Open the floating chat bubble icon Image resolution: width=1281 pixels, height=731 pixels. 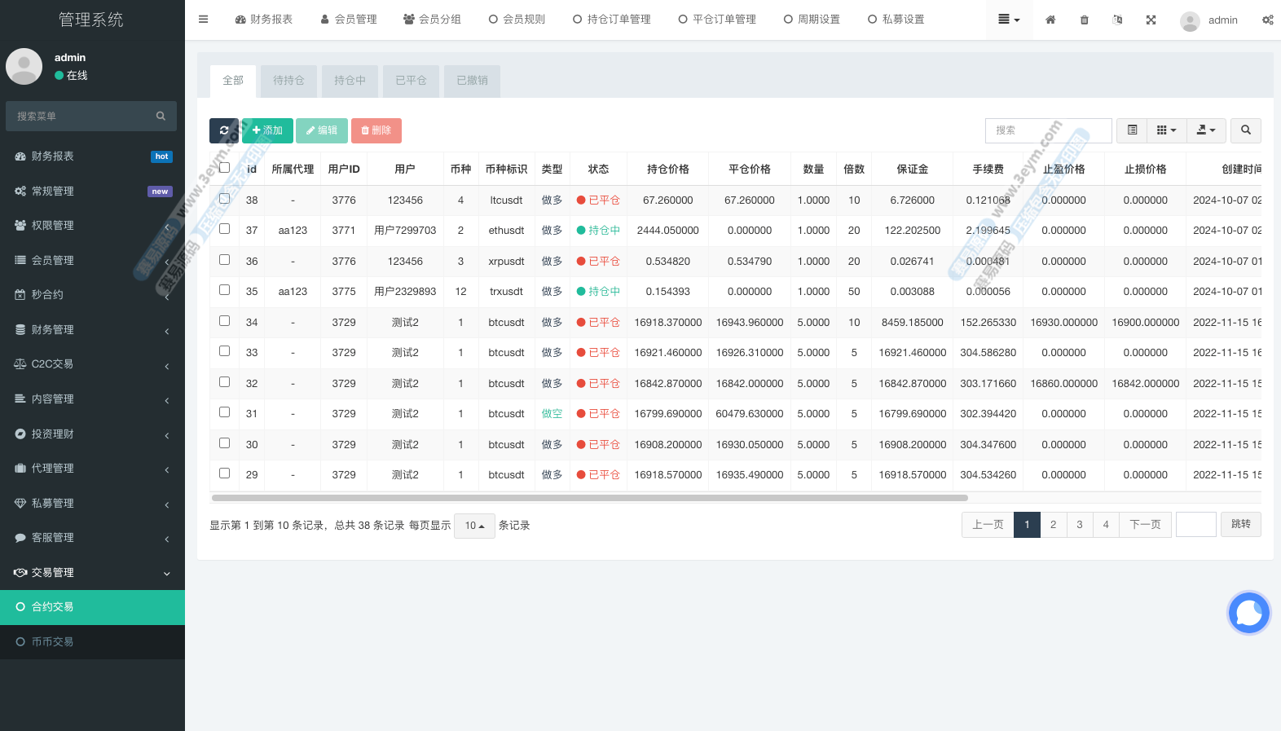[x=1248, y=613]
